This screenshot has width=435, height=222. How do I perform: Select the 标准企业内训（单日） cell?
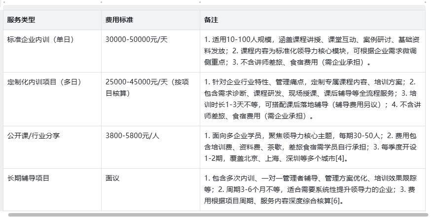(x=40, y=39)
